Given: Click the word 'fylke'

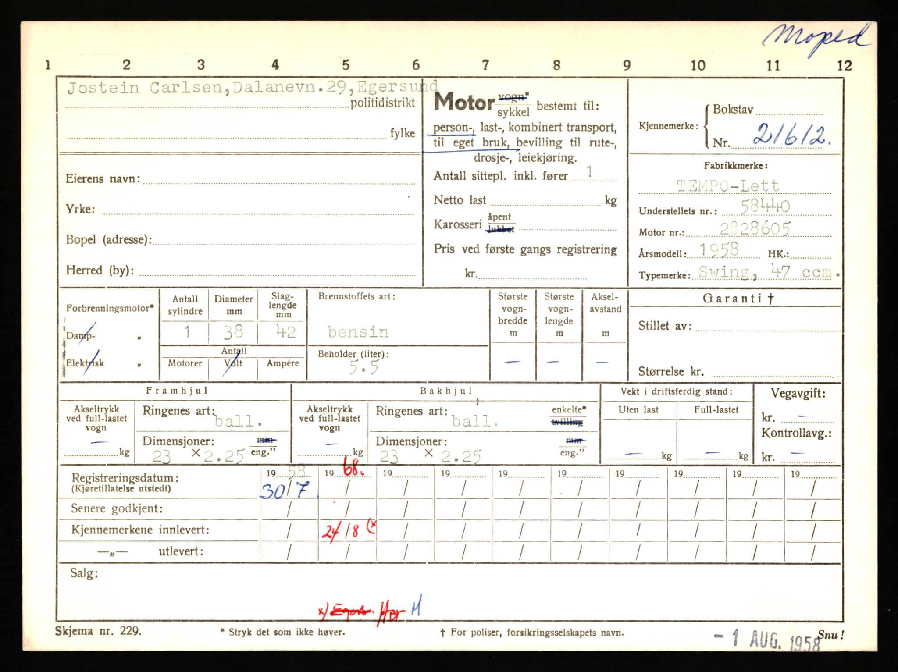Looking at the screenshot, I should click(403, 133).
